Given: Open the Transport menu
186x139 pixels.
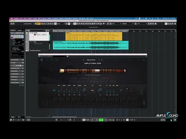Looking at the screenshot, I should [x=55, y=19].
